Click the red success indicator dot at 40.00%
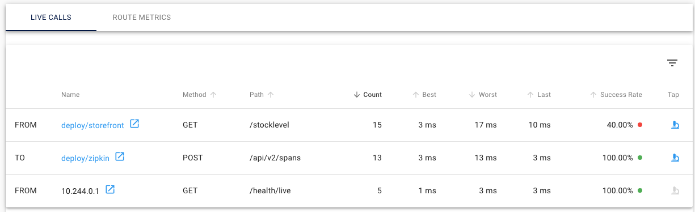The image size is (695, 212). click(x=640, y=125)
